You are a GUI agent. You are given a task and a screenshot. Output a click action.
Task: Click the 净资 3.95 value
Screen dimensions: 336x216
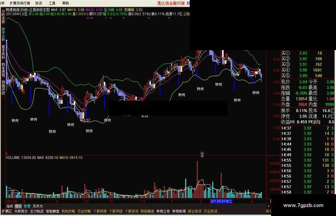[x=303, y=116]
